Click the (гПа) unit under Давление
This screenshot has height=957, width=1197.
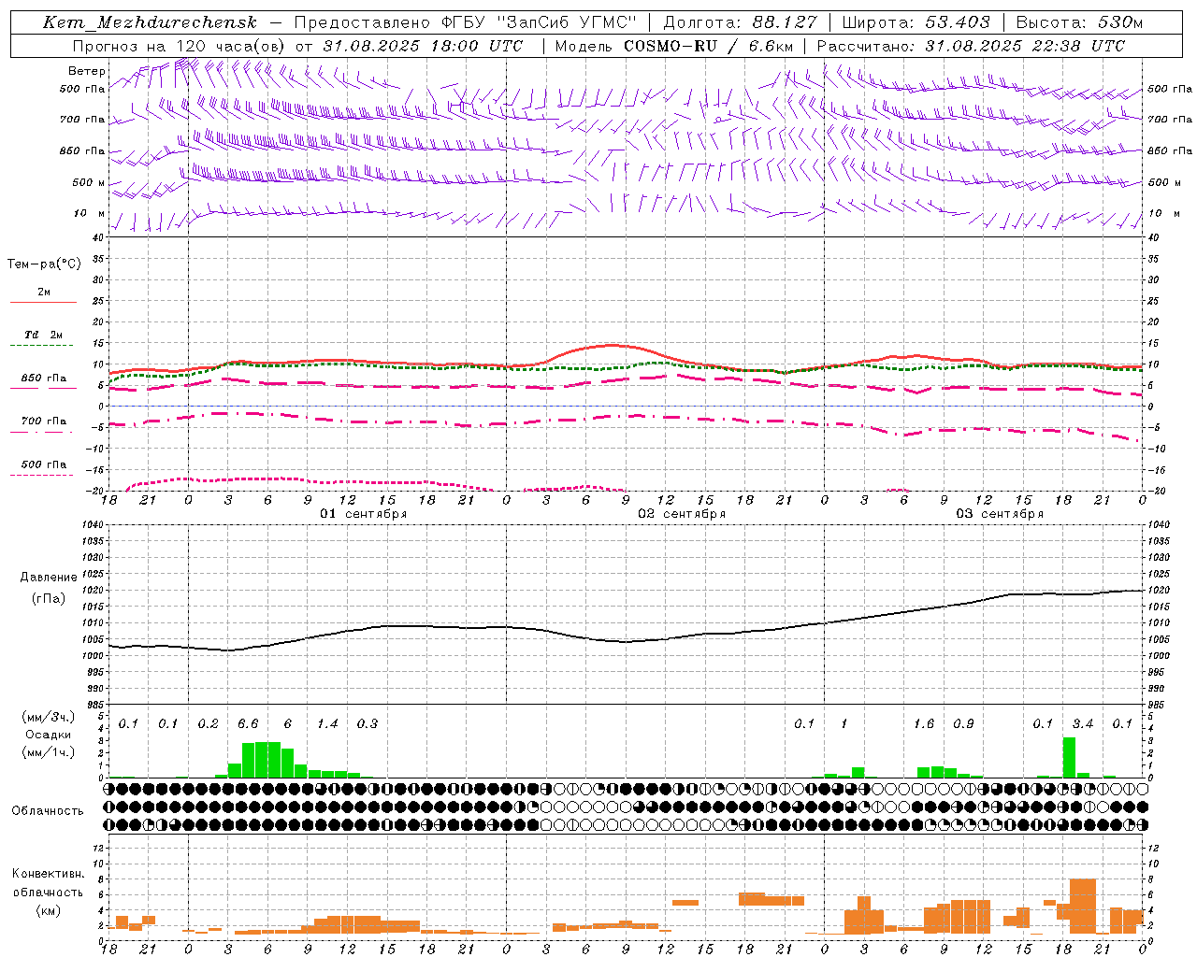(x=49, y=599)
